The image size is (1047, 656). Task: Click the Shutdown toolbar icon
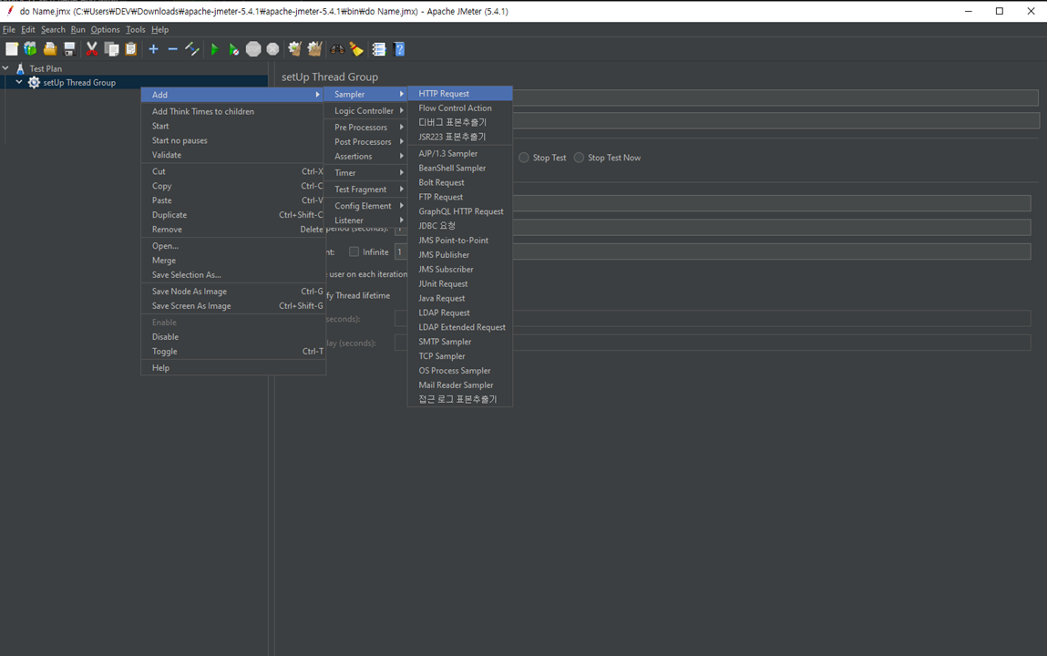pyautogui.click(x=272, y=49)
